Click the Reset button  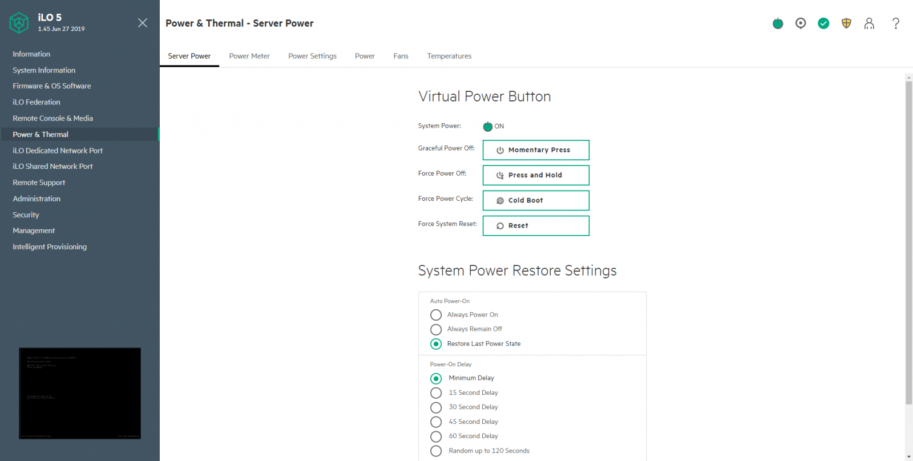pyautogui.click(x=536, y=225)
